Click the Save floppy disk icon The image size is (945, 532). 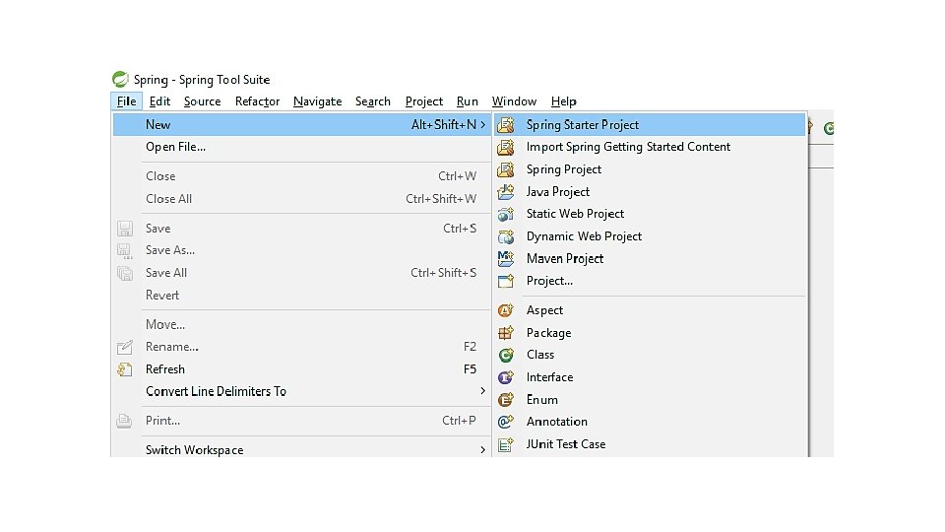click(x=125, y=229)
